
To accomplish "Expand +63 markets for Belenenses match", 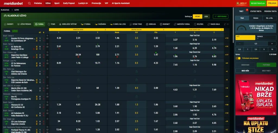I will tap(227, 63).
